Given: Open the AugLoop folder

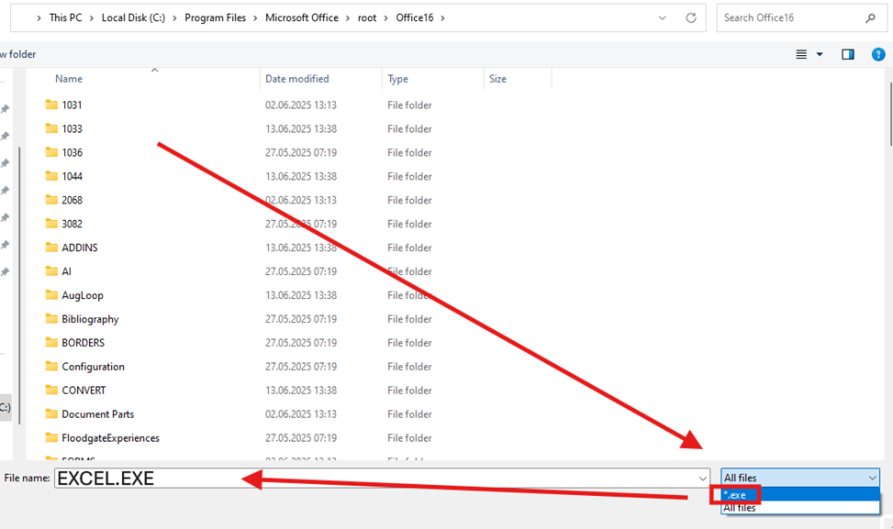Looking at the screenshot, I should tap(84, 294).
